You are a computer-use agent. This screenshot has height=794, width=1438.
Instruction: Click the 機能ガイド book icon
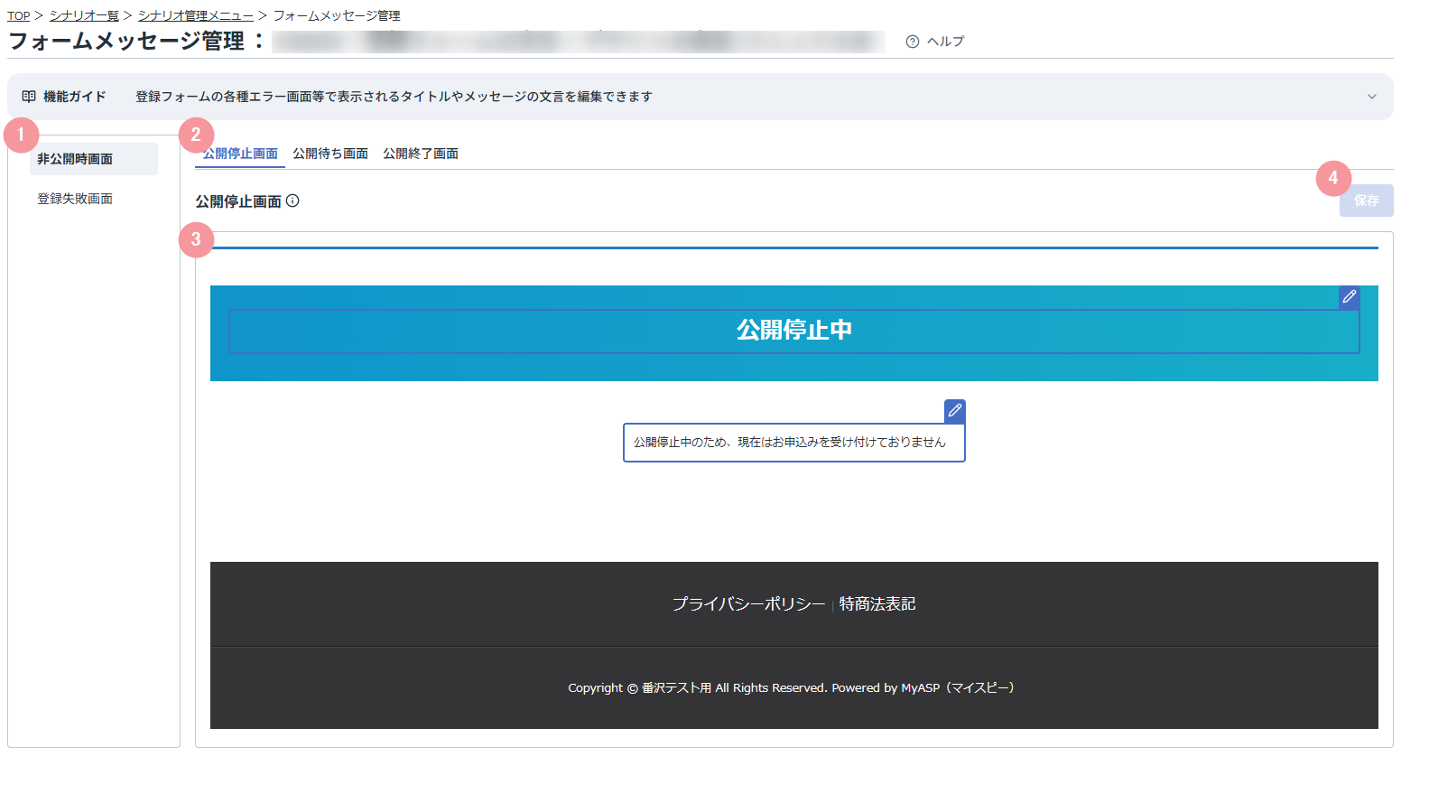(x=29, y=97)
